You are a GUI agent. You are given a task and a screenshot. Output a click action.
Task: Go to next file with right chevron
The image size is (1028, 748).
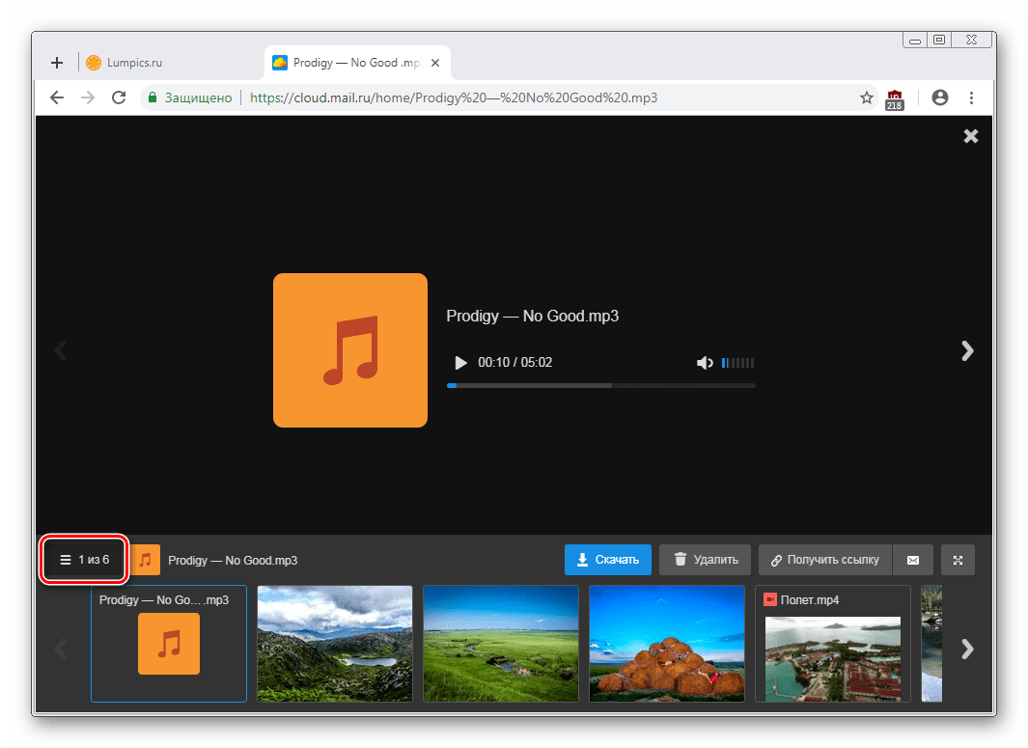click(x=967, y=351)
